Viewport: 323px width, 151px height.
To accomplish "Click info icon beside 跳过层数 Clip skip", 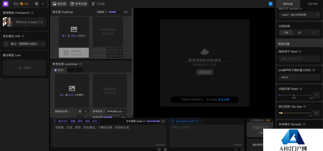I will (304, 107).
